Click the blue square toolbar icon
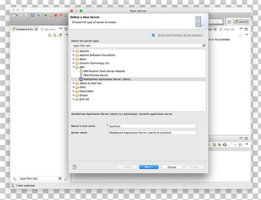 click(32, 15)
